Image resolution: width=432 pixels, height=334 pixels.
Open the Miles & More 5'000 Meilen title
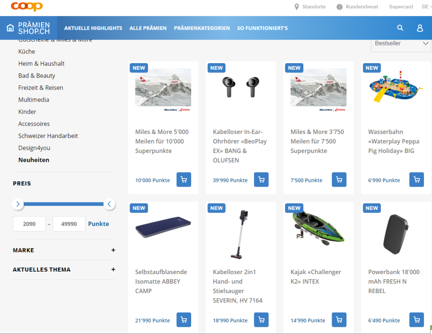162,142
